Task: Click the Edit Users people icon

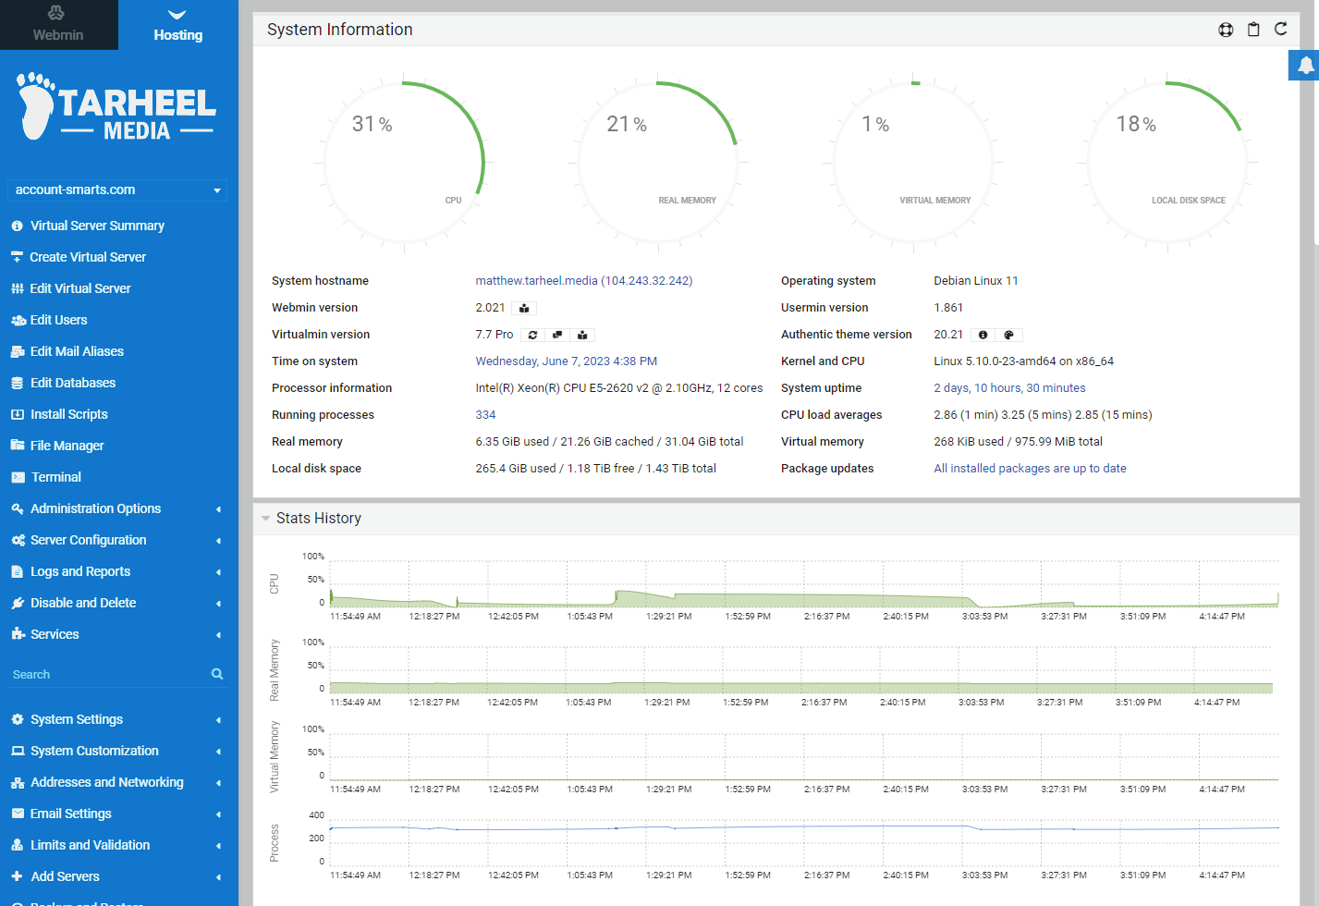Action: (18, 320)
